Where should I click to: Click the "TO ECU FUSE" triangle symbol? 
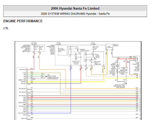tap(76, 59)
